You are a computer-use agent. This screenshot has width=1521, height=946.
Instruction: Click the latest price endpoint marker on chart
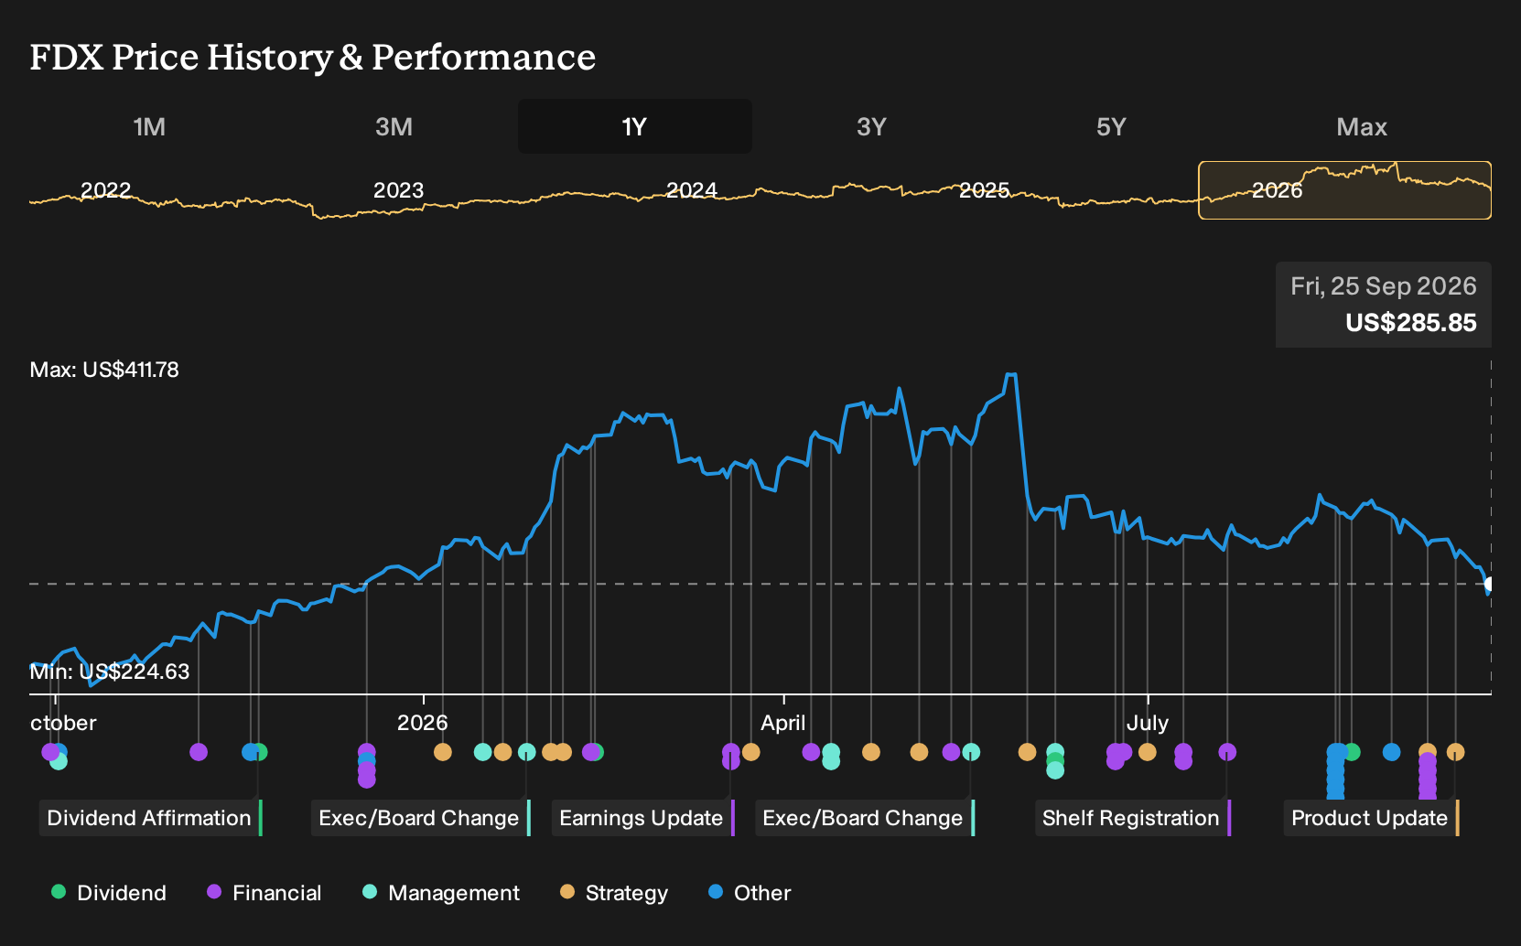tap(1490, 584)
